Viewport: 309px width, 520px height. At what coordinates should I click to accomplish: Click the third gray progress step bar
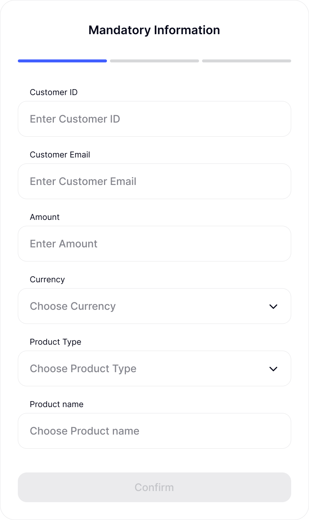pyautogui.click(x=247, y=61)
